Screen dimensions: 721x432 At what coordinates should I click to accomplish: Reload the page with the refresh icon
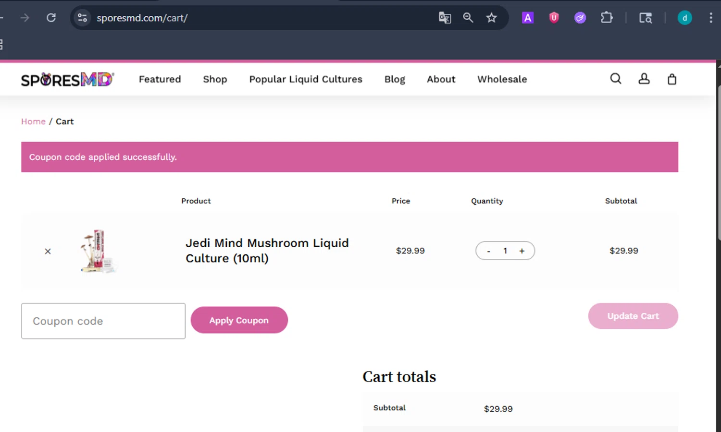tap(51, 18)
